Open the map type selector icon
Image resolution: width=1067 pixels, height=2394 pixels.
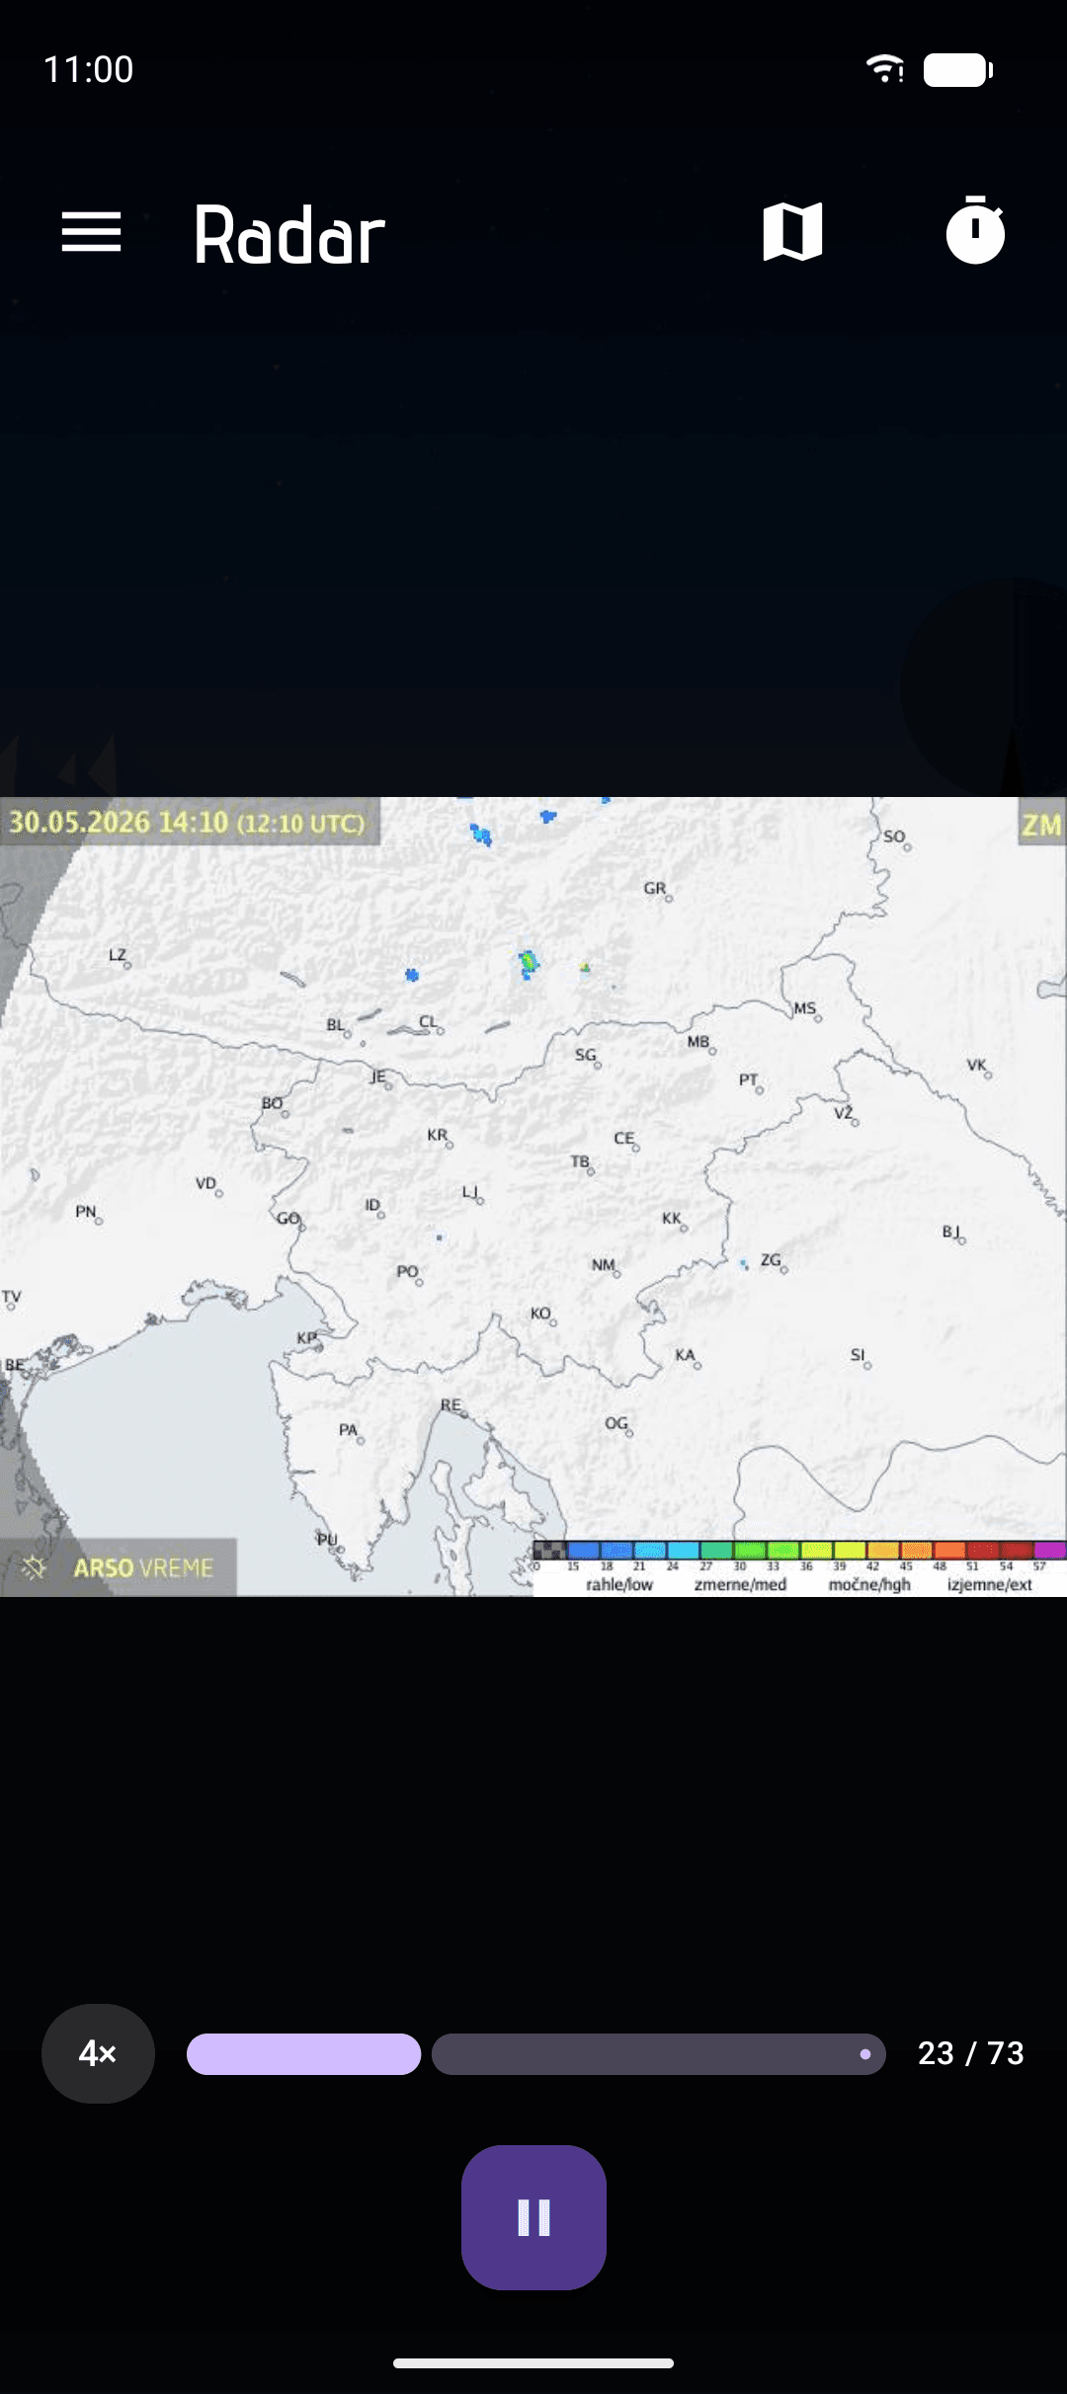tap(792, 232)
